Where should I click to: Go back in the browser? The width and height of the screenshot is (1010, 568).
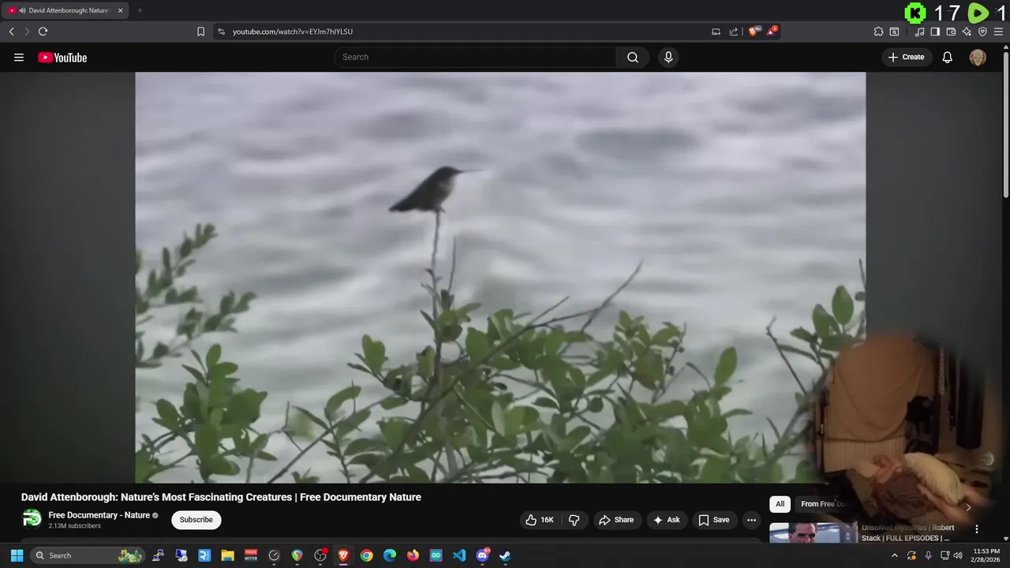click(x=11, y=32)
